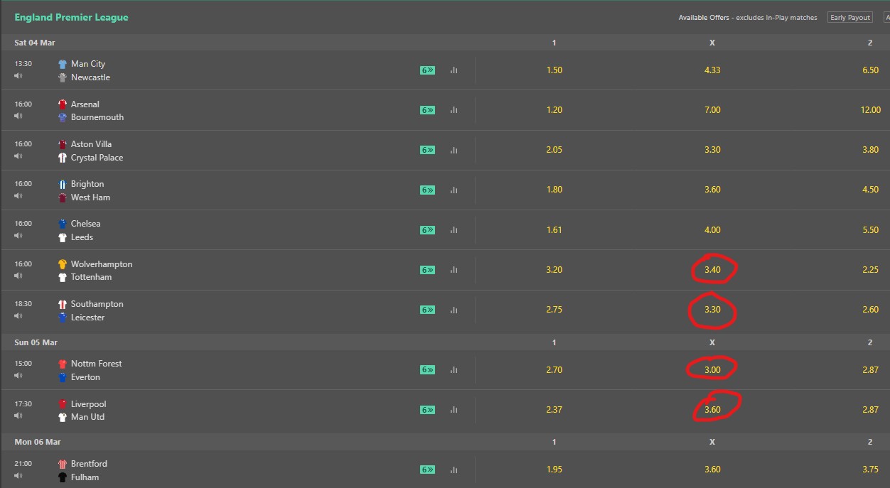This screenshot has height=488, width=890.
Task: Select draw odds 4.00 for Chelsea match
Action: pyautogui.click(x=712, y=229)
